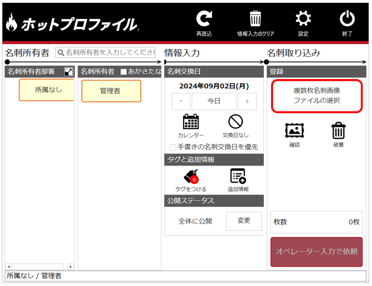Viewport: 372px width, 286px height.
Task: Open 設定 gear settings
Action: (x=303, y=19)
